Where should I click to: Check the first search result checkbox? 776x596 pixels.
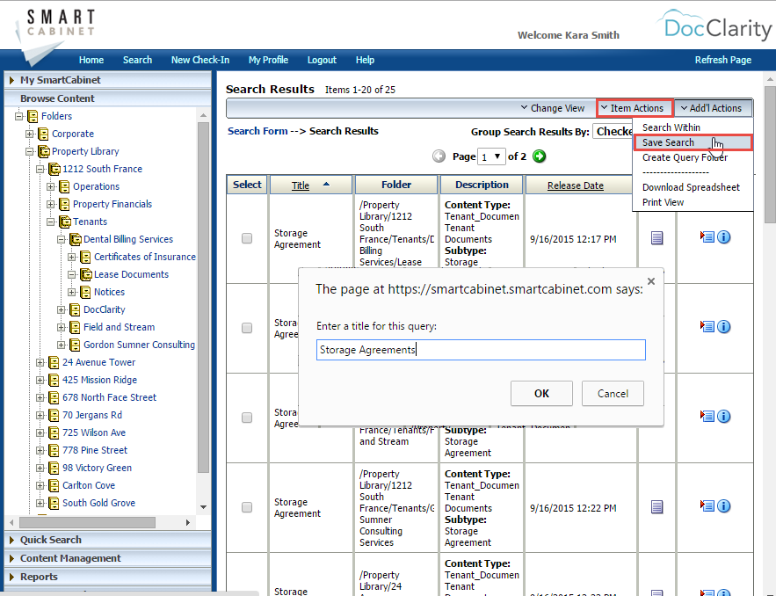pyautogui.click(x=247, y=238)
